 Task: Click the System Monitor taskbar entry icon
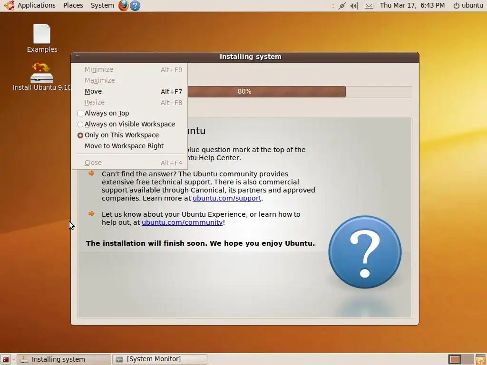coord(119,359)
